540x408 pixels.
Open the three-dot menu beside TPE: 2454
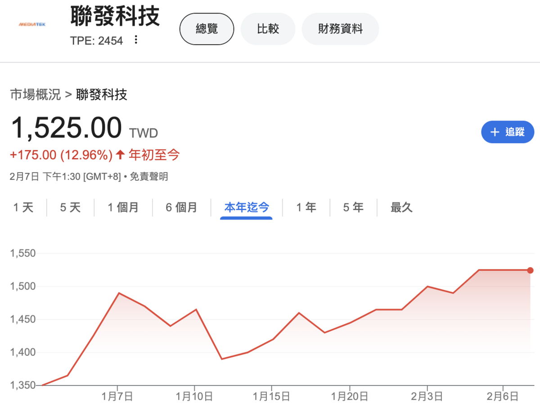pyautogui.click(x=136, y=40)
